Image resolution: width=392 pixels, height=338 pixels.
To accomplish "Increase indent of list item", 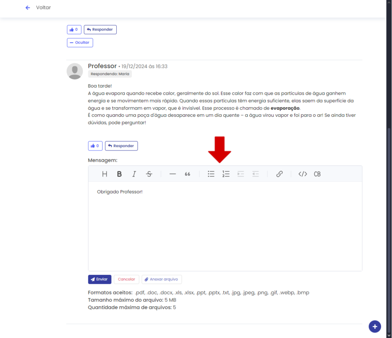I will tap(240, 174).
